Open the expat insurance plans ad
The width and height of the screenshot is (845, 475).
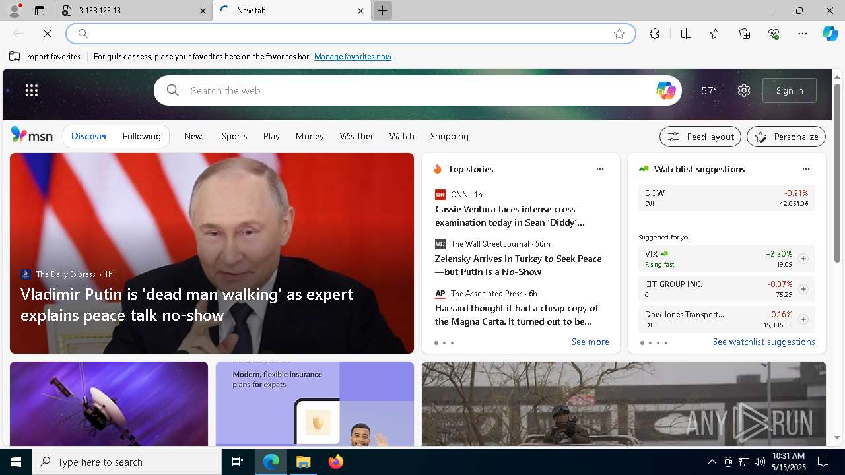pos(315,404)
